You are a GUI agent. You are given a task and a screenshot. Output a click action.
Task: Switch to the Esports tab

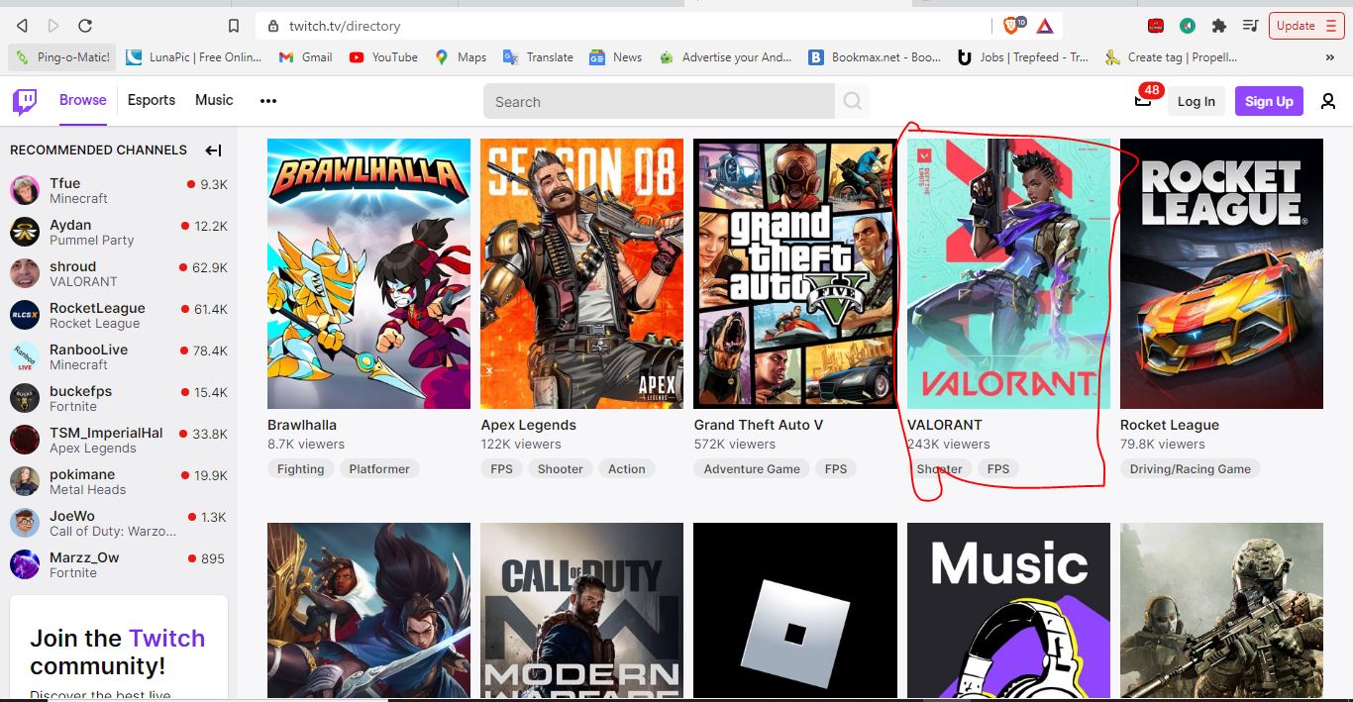(x=152, y=100)
